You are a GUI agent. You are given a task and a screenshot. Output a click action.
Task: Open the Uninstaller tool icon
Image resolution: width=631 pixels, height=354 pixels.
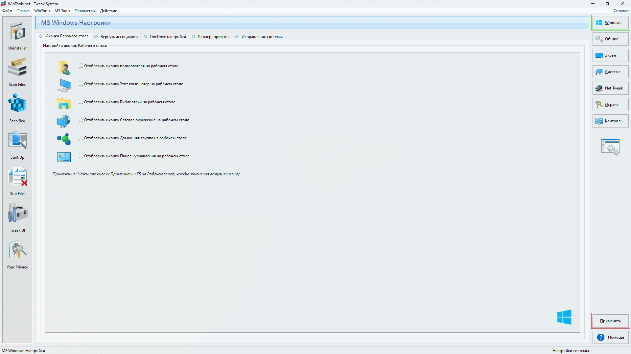coord(17,32)
